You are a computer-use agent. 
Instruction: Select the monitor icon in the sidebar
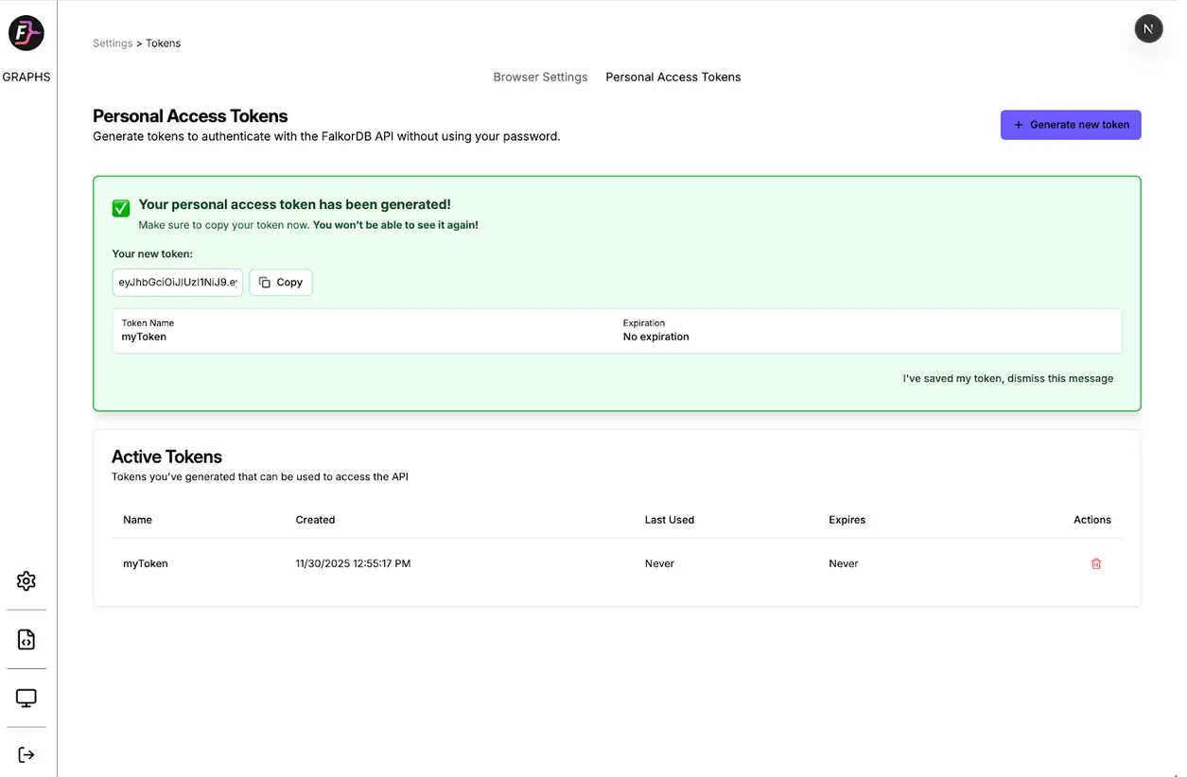pos(26,698)
